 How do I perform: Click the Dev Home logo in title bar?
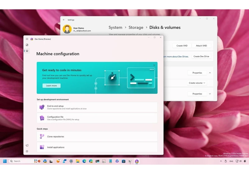(32, 39)
